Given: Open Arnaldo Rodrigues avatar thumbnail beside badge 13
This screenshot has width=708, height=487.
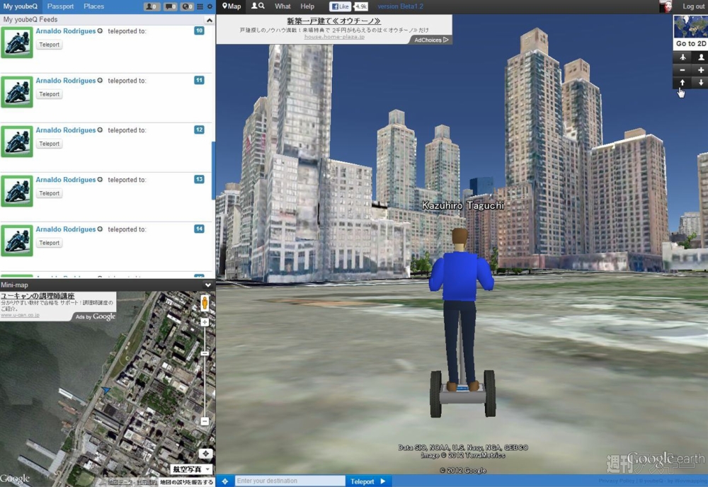Looking at the screenshot, I should [x=17, y=191].
